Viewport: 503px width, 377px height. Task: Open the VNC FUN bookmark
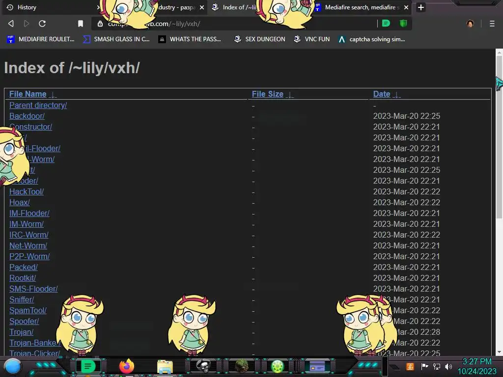[x=311, y=39]
